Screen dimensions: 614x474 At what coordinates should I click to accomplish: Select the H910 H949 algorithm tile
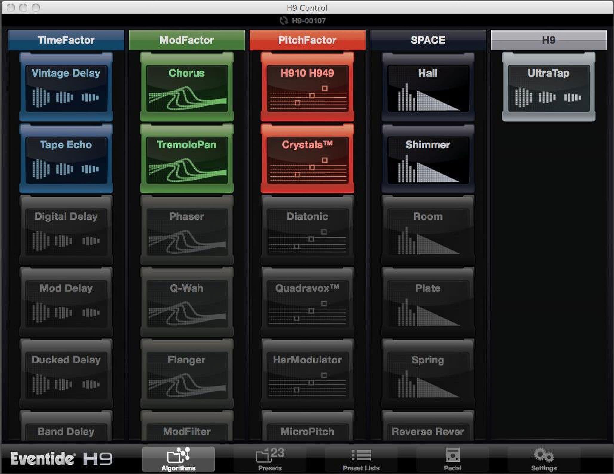tap(307, 87)
